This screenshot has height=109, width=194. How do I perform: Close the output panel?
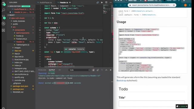[x=110, y=70]
